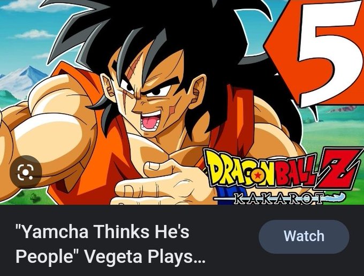Tap the Google Lens search icon
Viewport: 364px width, 276px height.
26,172
